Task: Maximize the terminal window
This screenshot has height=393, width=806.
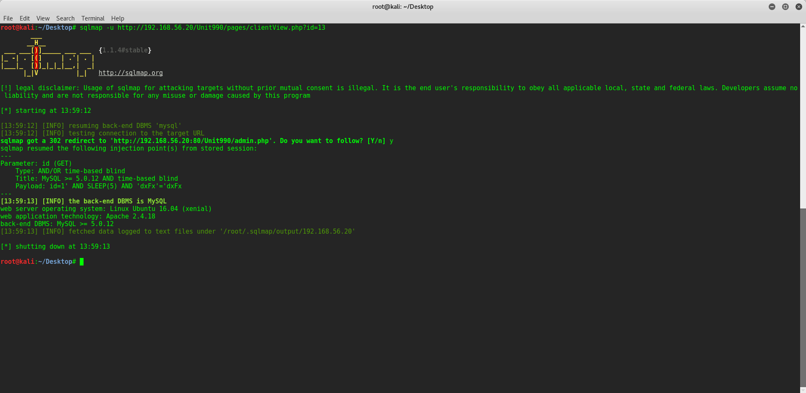Action: click(785, 7)
